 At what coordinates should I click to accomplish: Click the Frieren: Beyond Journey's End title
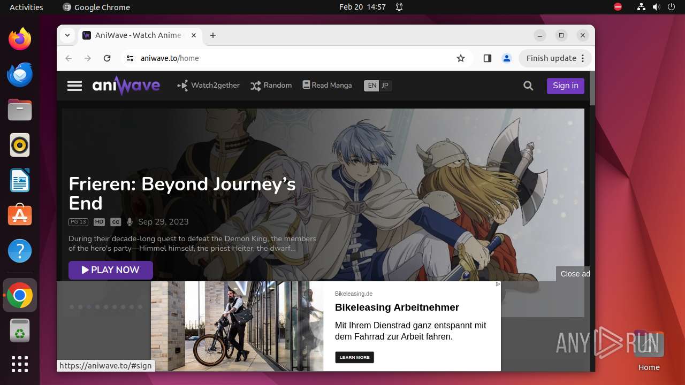182,194
